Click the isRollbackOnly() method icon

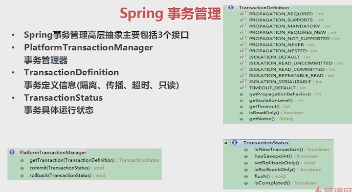coord(246,170)
